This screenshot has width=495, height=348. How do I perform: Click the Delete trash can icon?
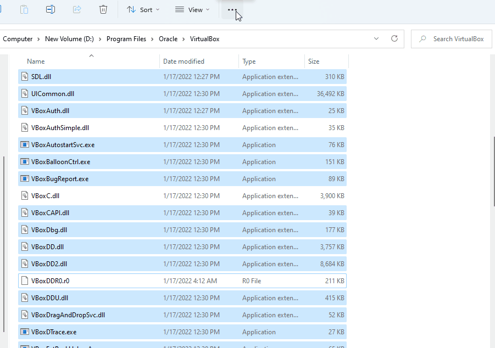[x=103, y=9]
